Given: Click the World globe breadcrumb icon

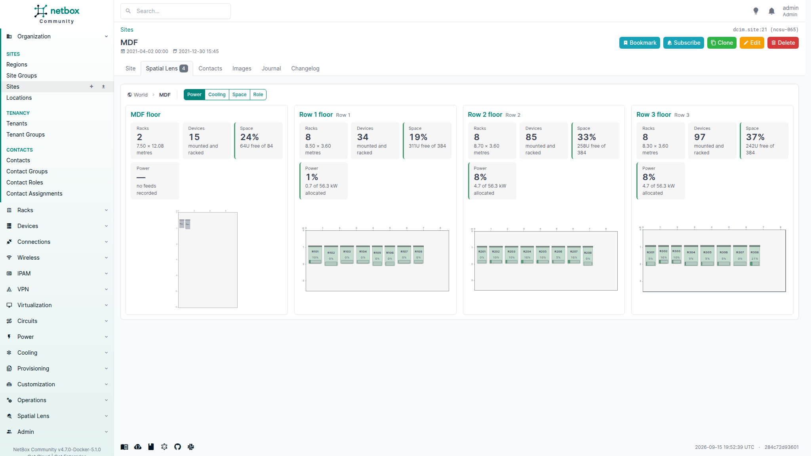Looking at the screenshot, I should tap(129, 95).
